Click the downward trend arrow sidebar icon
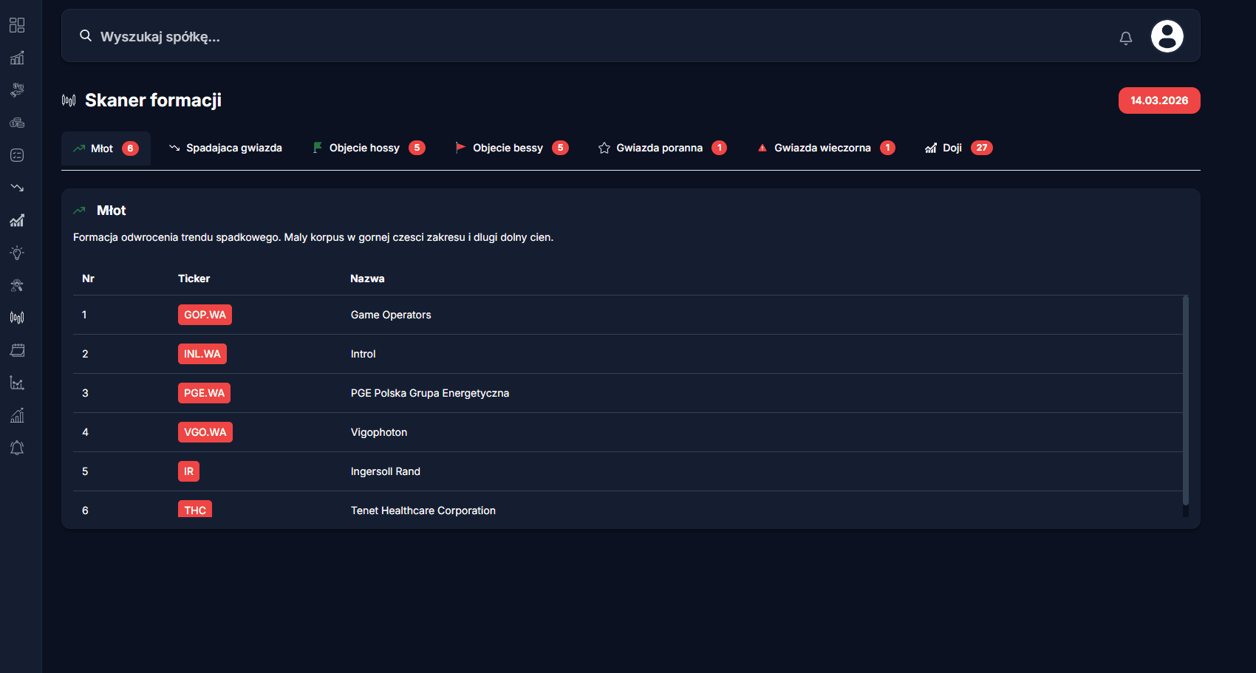Image resolution: width=1256 pixels, height=673 pixels. point(17,188)
